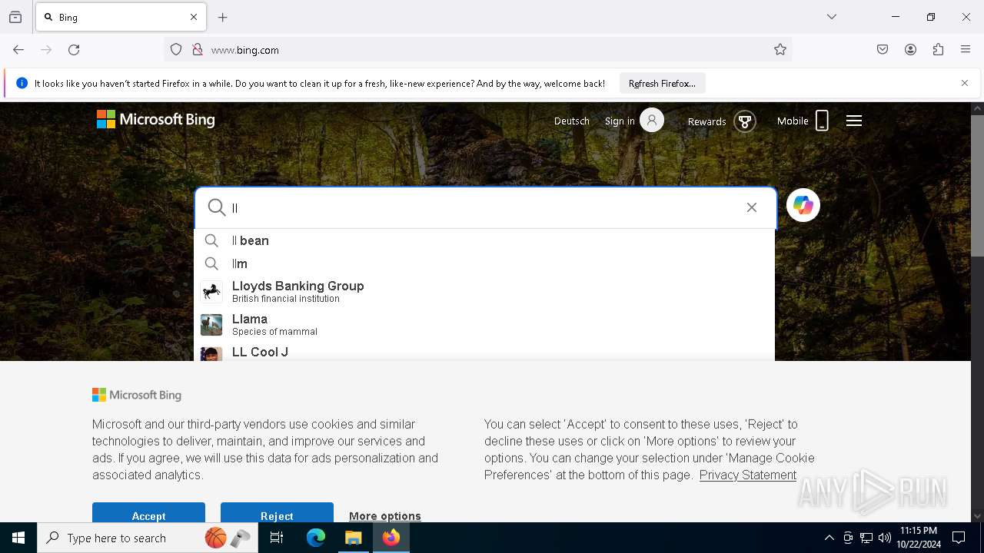Close the Bing tab
Screen dimensions: 984x553
(194, 17)
